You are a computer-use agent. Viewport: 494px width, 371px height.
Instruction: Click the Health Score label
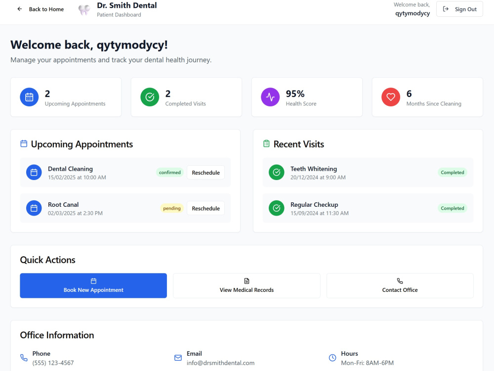(301, 104)
